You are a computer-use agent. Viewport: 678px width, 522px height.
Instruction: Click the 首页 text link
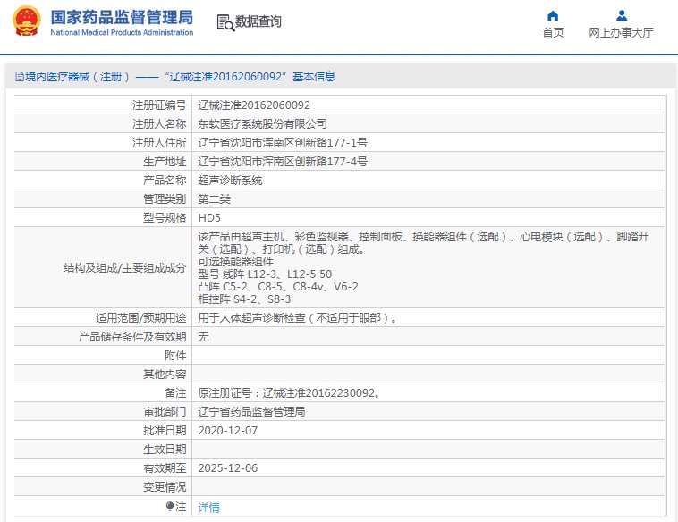[553, 32]
